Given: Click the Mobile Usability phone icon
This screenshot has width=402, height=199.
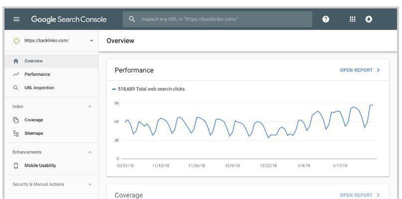Looking at the screenshot, I should [x=16, y=166].
